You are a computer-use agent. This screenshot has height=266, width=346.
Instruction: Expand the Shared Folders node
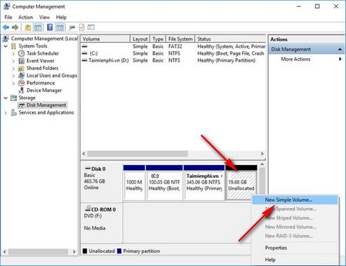[x=13, y=69]
